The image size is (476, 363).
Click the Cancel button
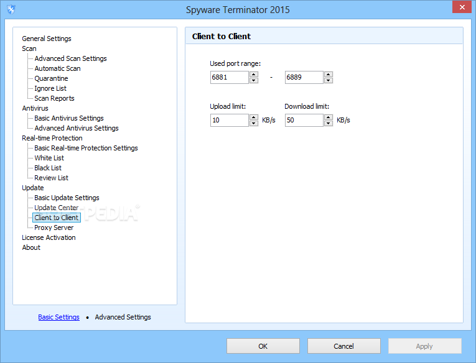click(344, 346)
